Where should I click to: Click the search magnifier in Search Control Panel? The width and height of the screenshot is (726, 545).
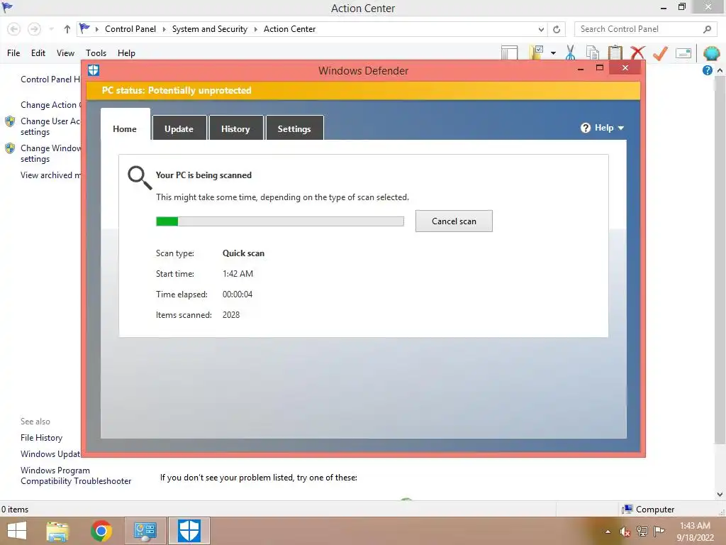click(707, 29)
